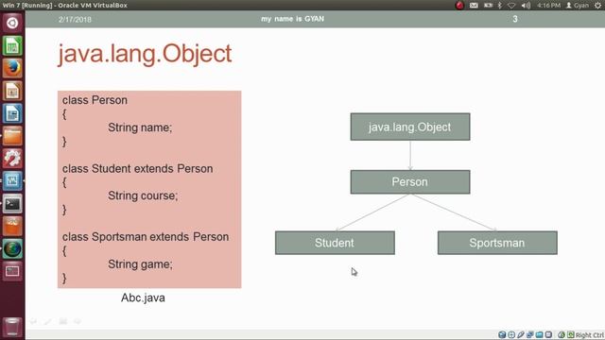Open Firefox browser from the dock

point(12,68)
